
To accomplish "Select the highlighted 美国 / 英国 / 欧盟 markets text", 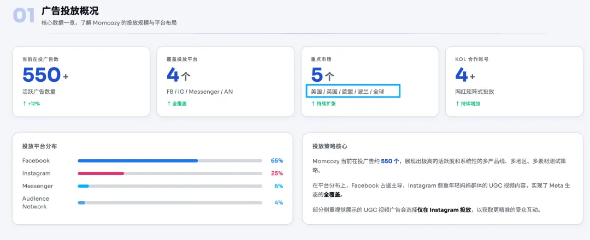I will point(347,92).
